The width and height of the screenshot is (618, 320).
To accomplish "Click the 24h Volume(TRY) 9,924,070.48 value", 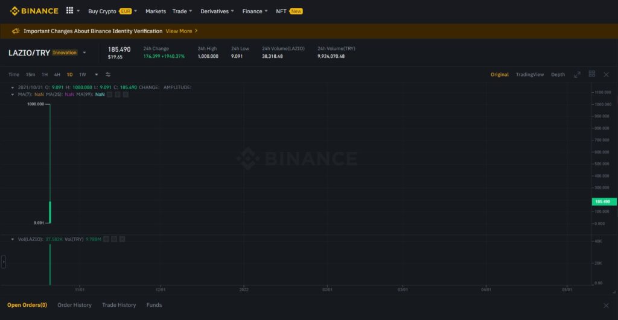I will click(x=331, y=56).
